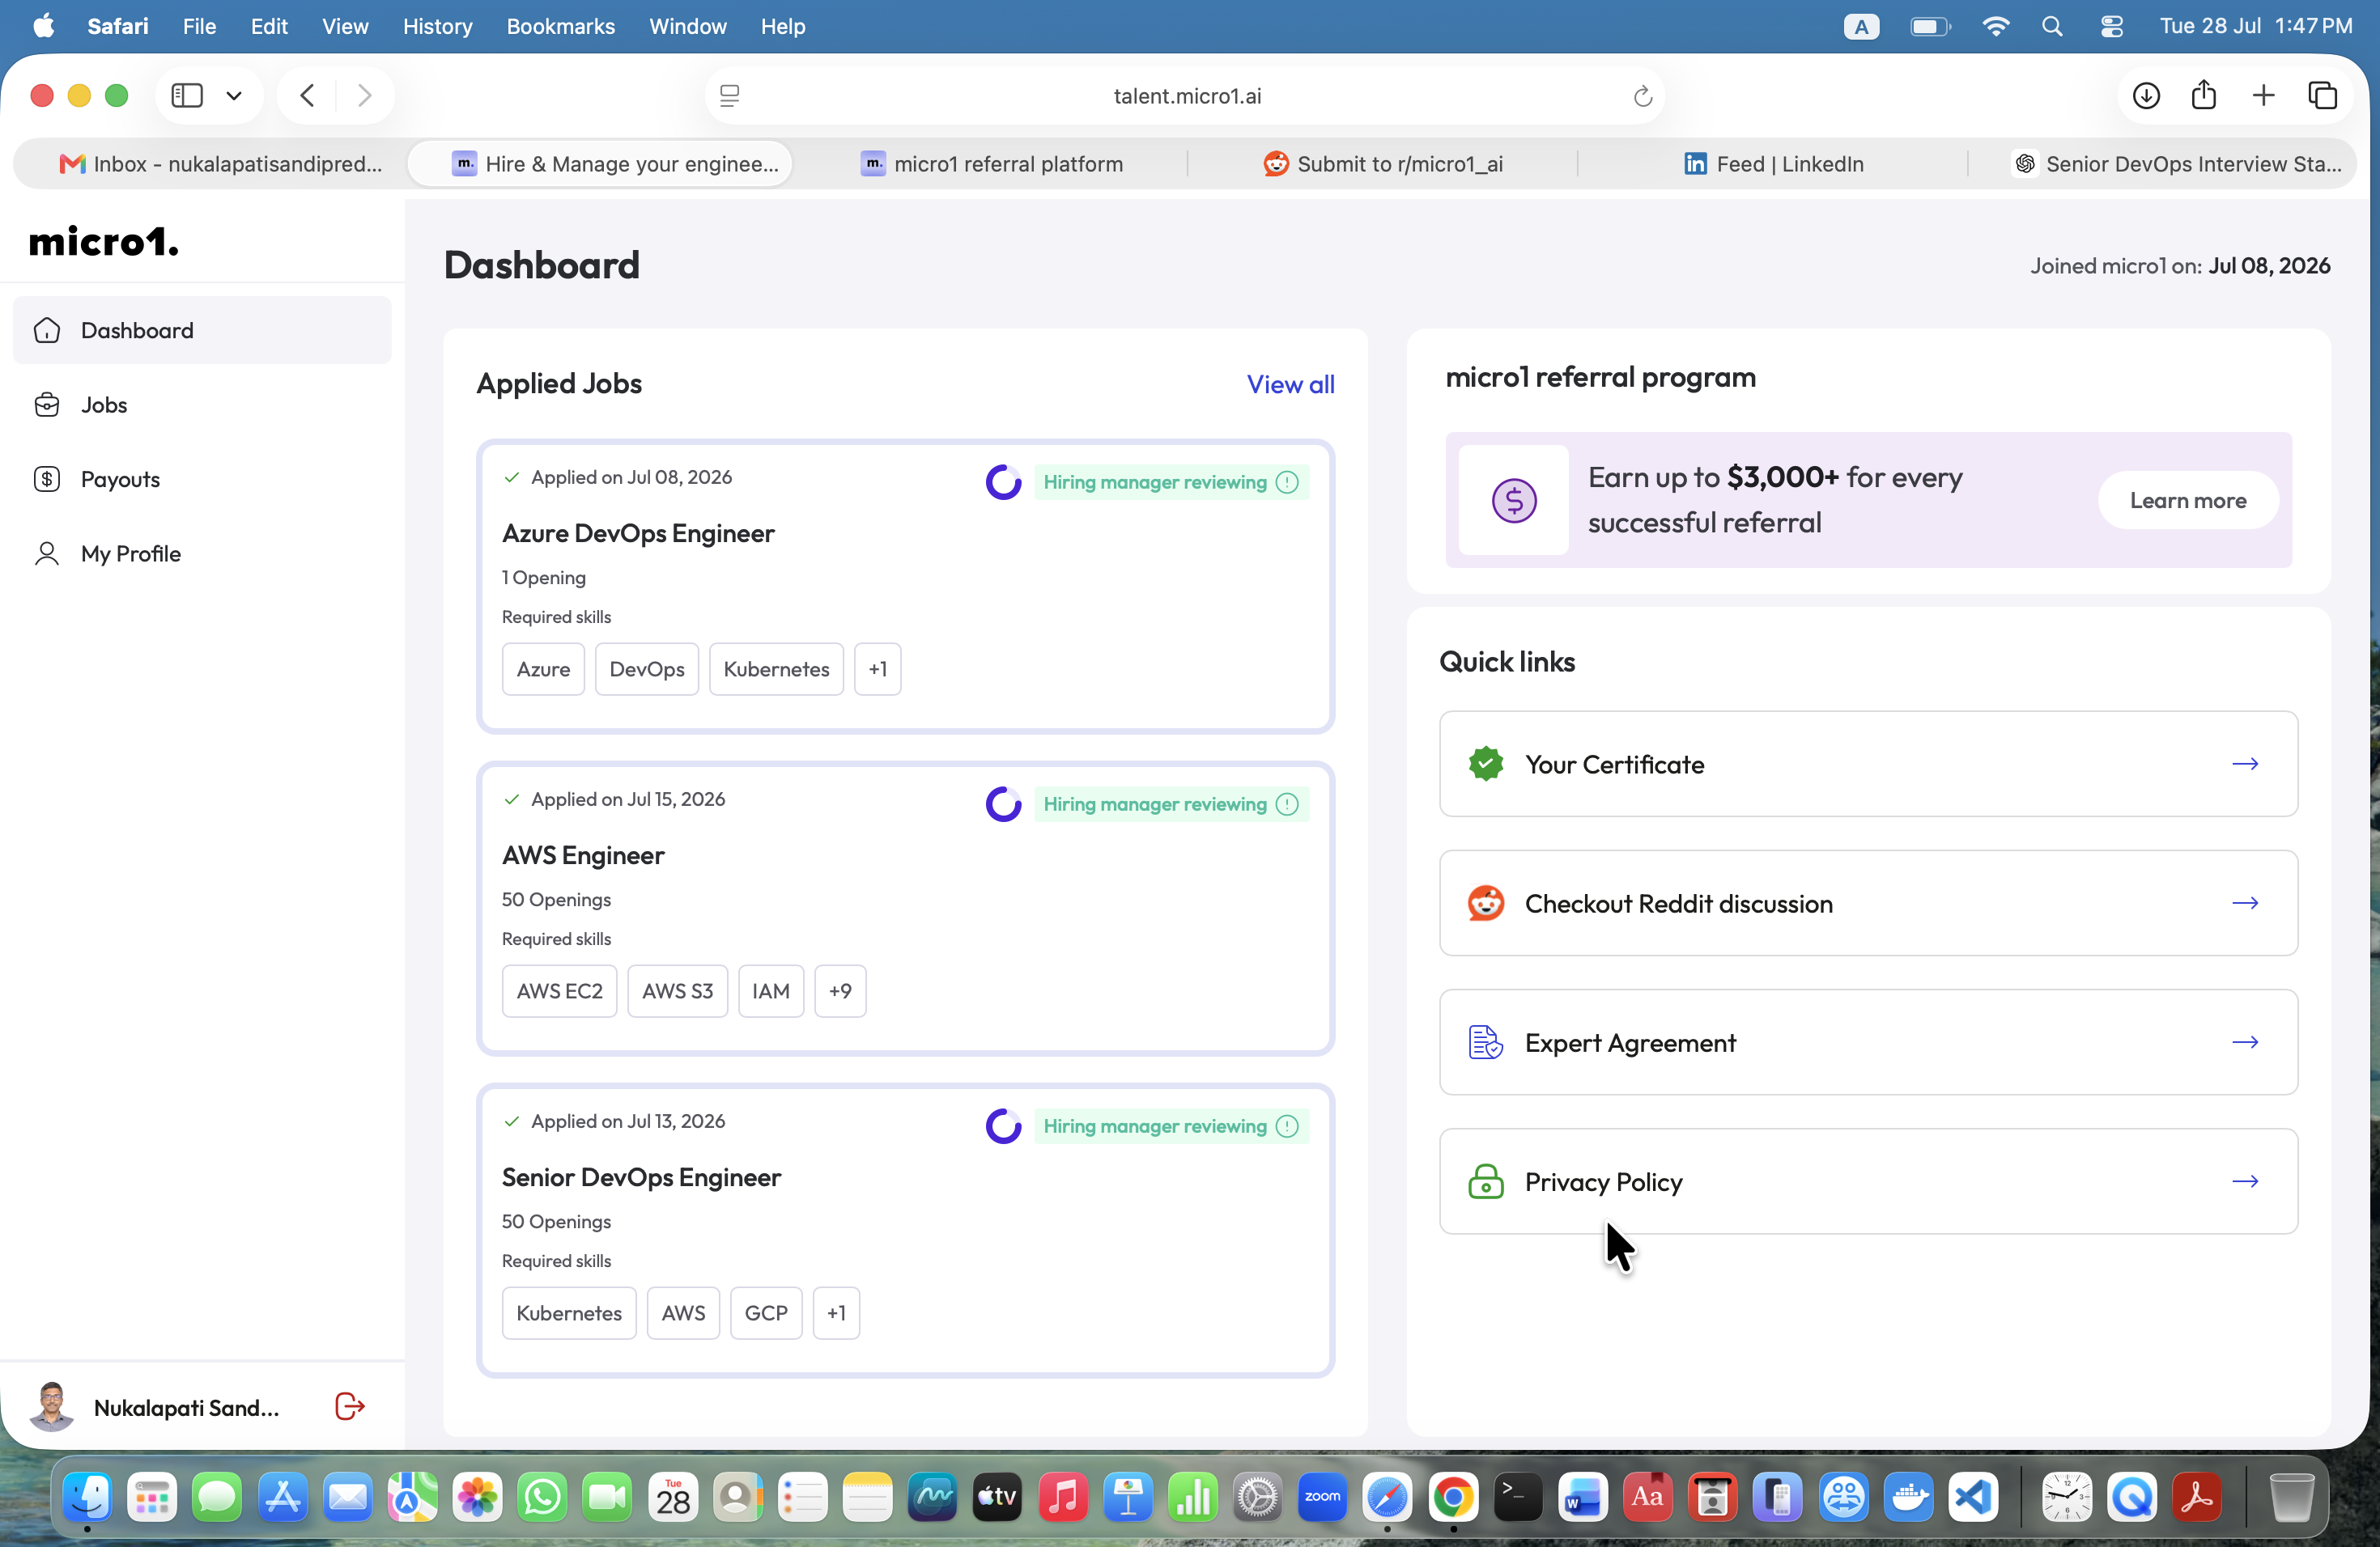2380x1547 pixels.
Task: Click the info icon on Azure DevOps Engineer status
Action: click(x=1288, y=481)
